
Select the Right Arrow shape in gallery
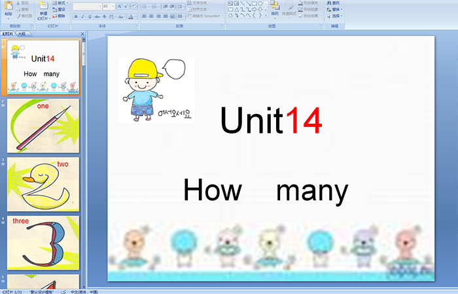[254, 9]
